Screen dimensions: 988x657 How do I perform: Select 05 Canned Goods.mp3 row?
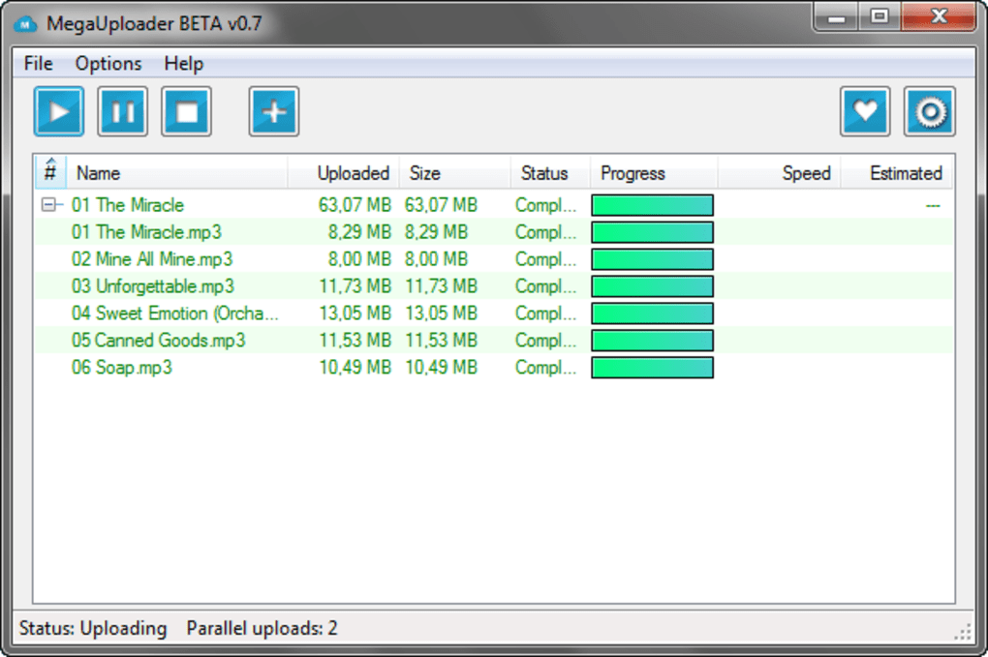coord(494,340)
